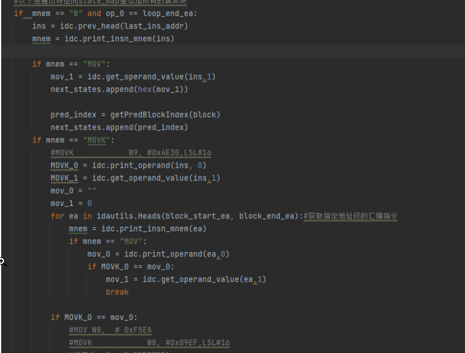Click W9 register in the MOVK comment
This screenshot has height=353, width=465.
133,153
